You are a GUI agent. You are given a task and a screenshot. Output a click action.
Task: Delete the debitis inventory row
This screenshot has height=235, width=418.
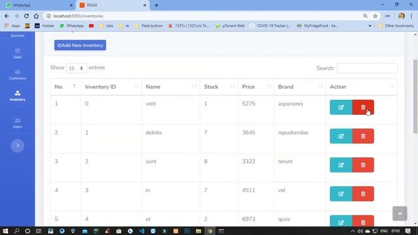pyautogui.click(x=363, y=136)
